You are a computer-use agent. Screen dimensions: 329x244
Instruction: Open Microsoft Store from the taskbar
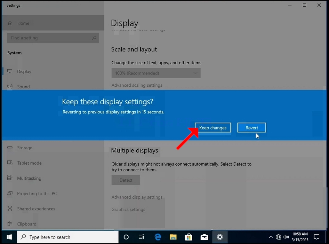[189, 237]
